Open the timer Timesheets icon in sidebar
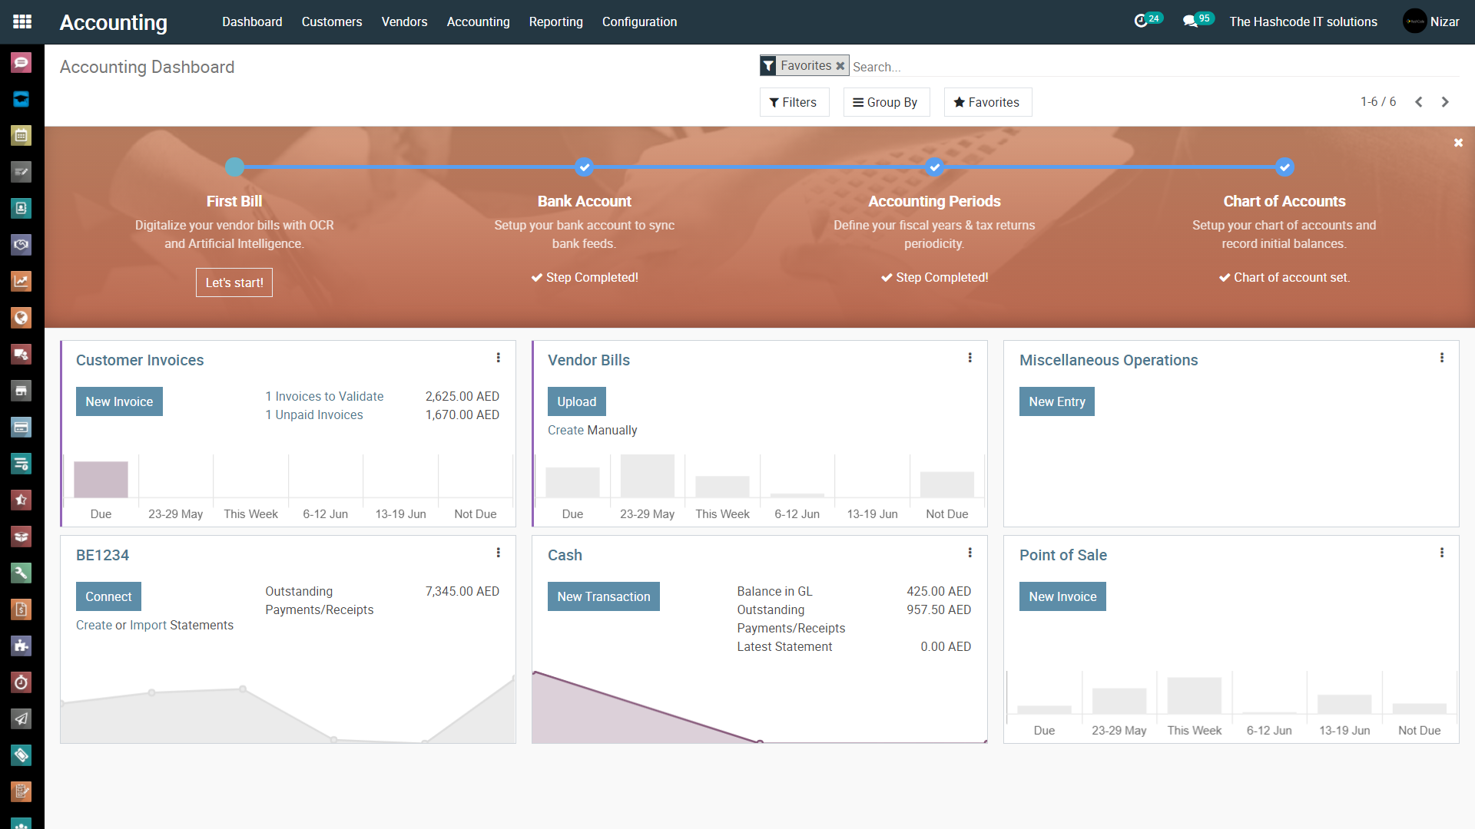 [21, 682]
